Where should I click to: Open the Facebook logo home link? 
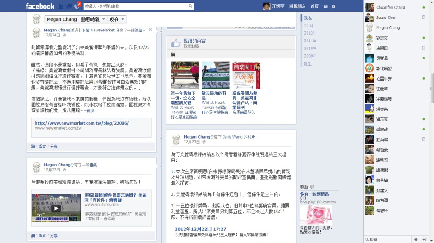click(x=40, y=6)
